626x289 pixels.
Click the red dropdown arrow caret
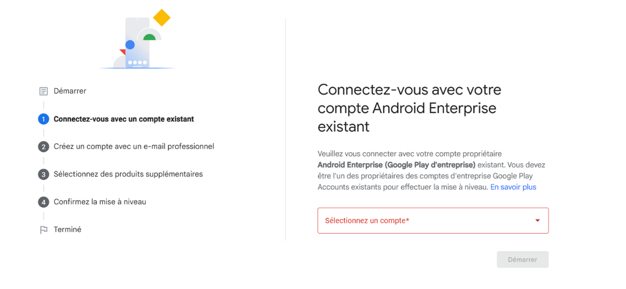point(537,220)
